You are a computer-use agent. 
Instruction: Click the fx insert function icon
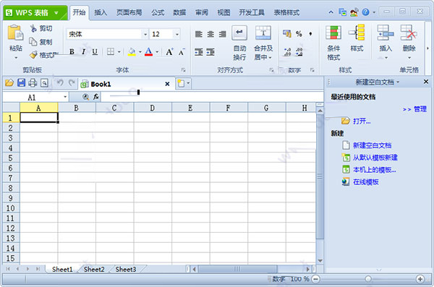[96, 97]
